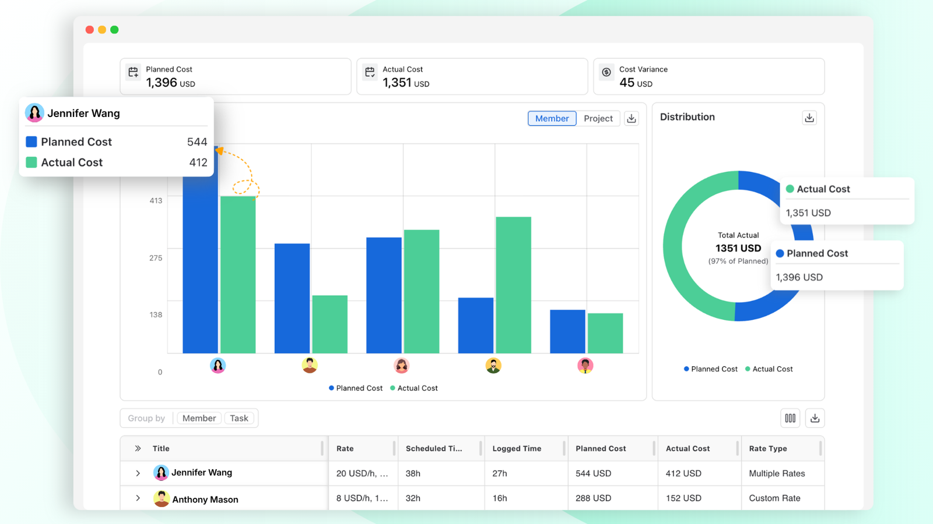Select the fifth member avatar in pink shirt
933x524 pixels.
pos(585,366)
